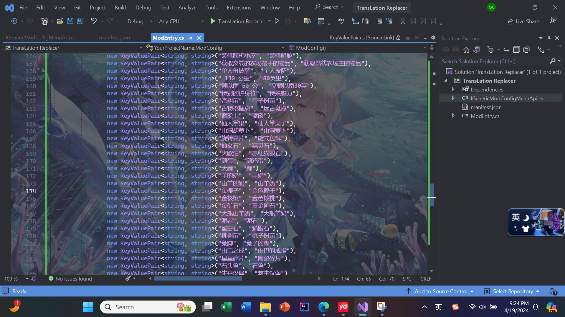The height and width of the screenshot is (317, 565).
Task: Click the split editor window icon
Action: (x=432, y=48)
